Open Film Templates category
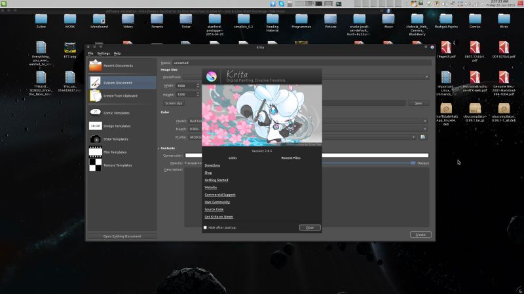 pyautogui.click(x=122, y=152)
